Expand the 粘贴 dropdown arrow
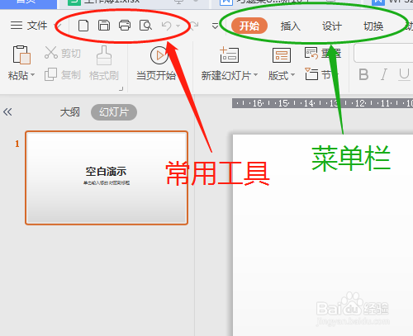 point(33,75)
